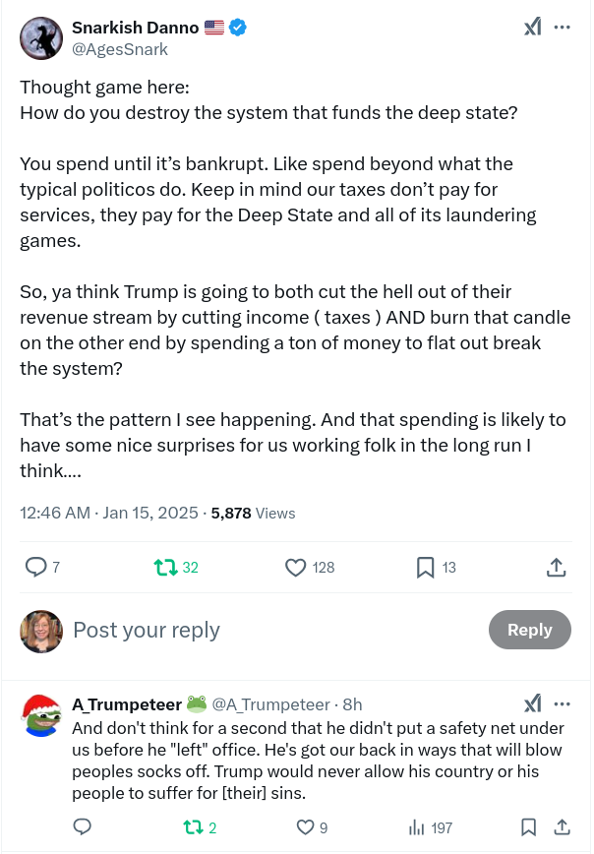Click Grok icon on A_Trumpeteer reply
Viewport: 594px width, 854px height.
tap(533, 703)
